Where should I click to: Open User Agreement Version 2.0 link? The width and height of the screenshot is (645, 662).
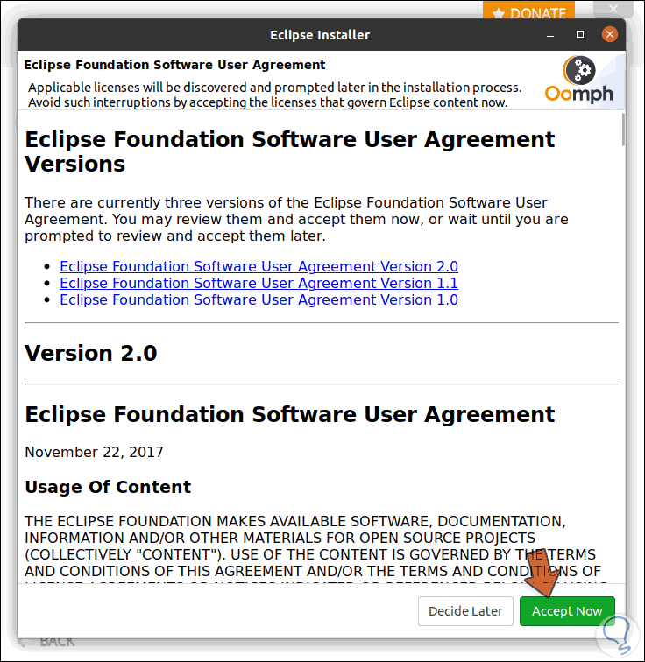259,266
